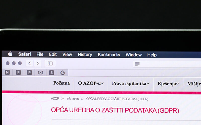The width and height of the screenshot is (201, 125).
Task: Open the History menu
Action: point(85,54)
